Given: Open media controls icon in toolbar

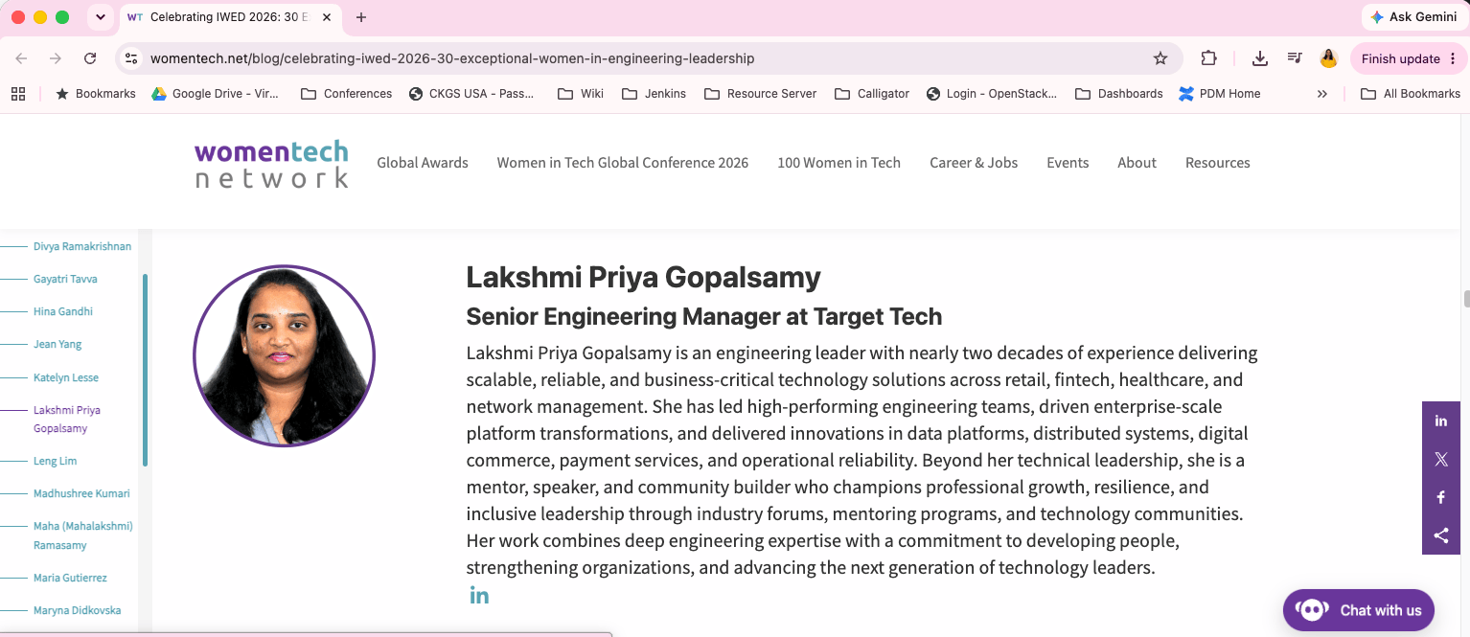Looking at the screenshot, I should [1295, 58].
